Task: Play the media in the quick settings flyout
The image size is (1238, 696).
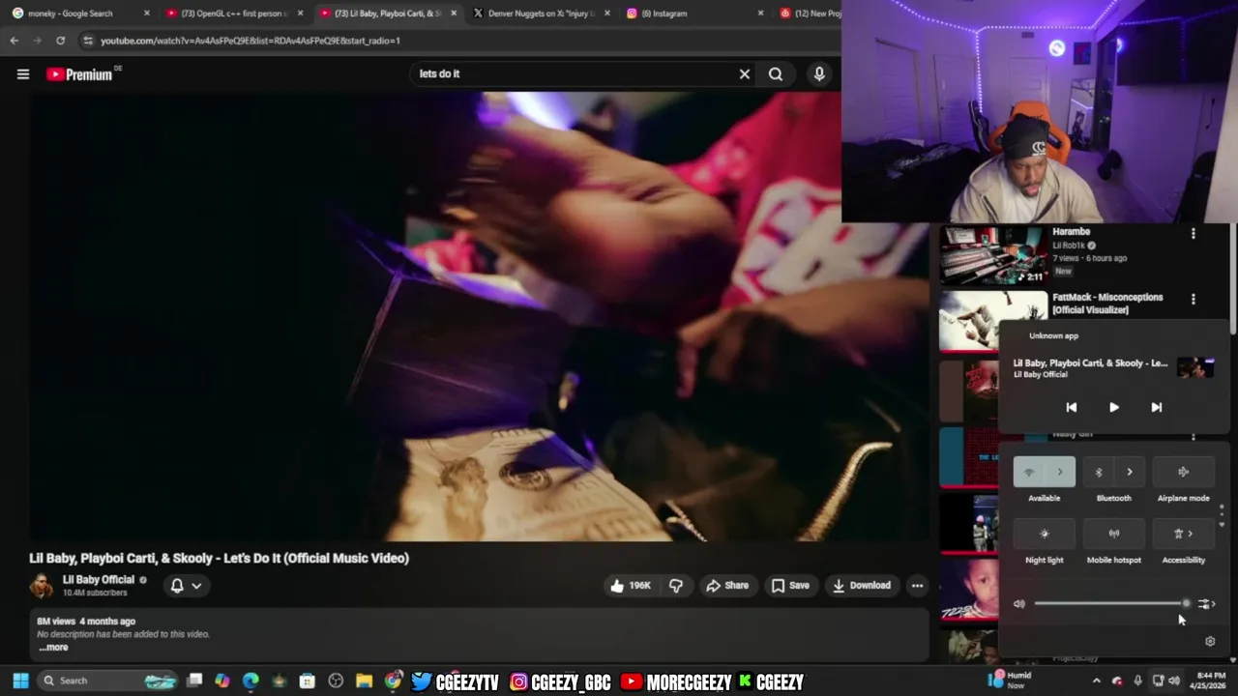Action: tap(1113, 408)
